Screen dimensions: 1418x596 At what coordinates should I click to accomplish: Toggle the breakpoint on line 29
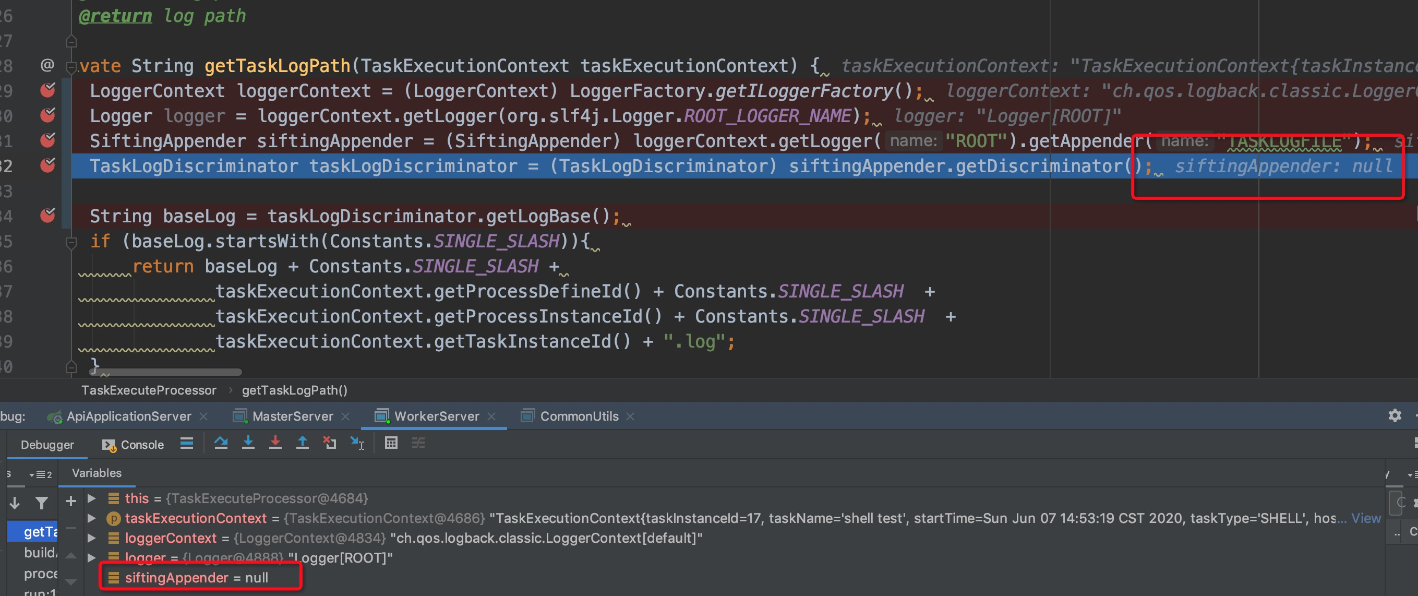point(48,90)
